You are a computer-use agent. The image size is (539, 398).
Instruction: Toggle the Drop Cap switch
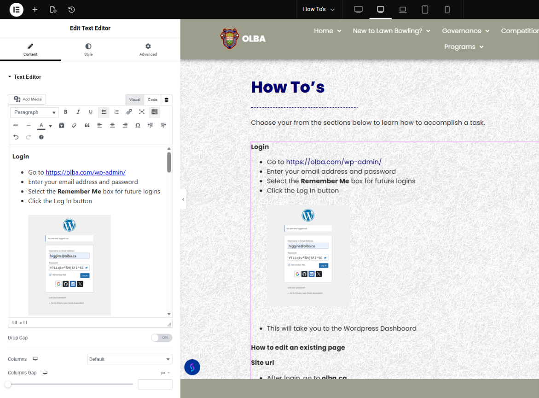click(x=162, y=338)
